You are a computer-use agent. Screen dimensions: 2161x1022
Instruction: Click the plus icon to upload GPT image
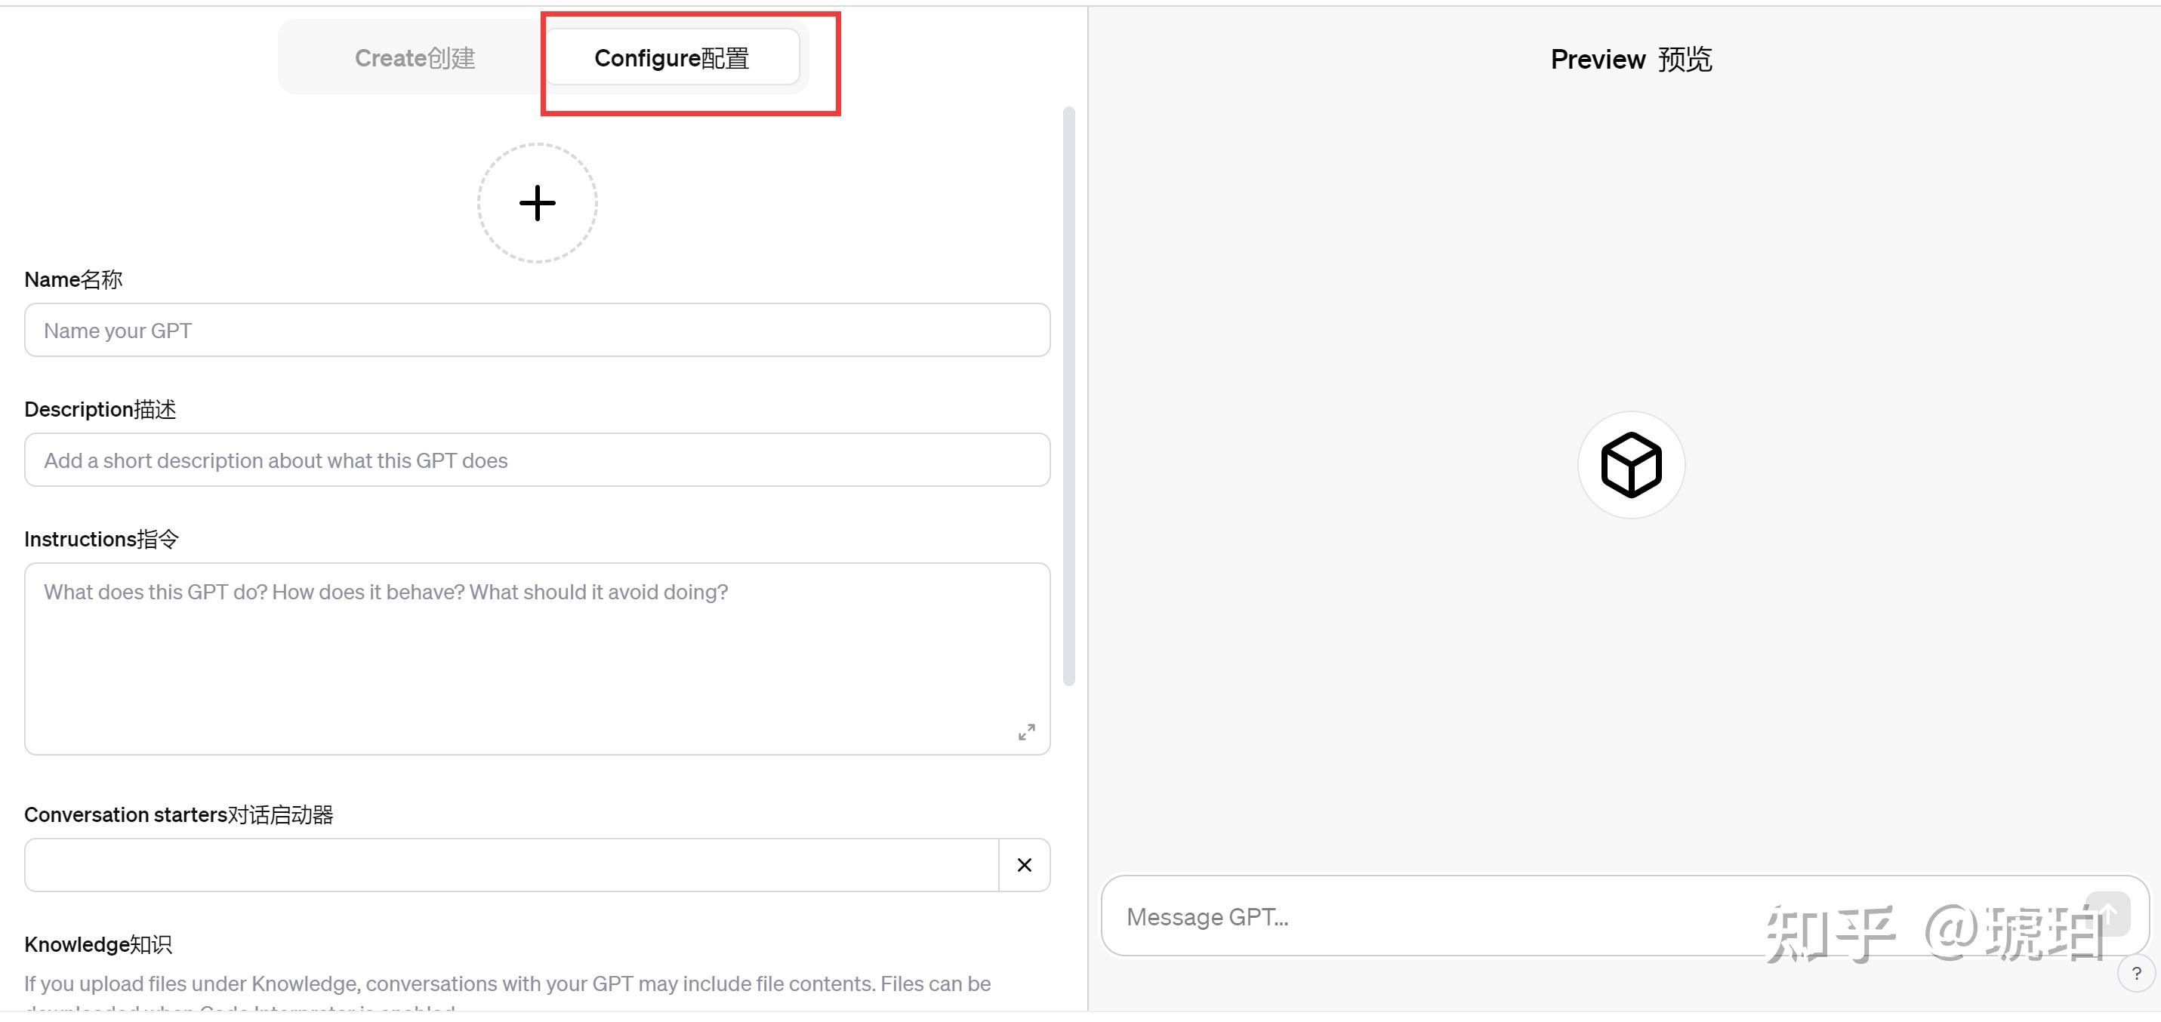(x=537, y=203)
